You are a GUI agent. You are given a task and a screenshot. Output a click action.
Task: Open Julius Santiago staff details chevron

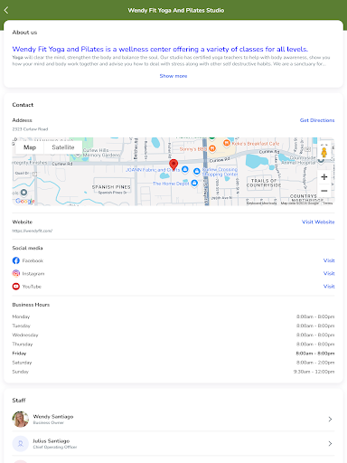[x=330, y=443]
